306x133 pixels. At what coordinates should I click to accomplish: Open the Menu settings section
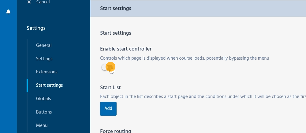tap(42, 125)
